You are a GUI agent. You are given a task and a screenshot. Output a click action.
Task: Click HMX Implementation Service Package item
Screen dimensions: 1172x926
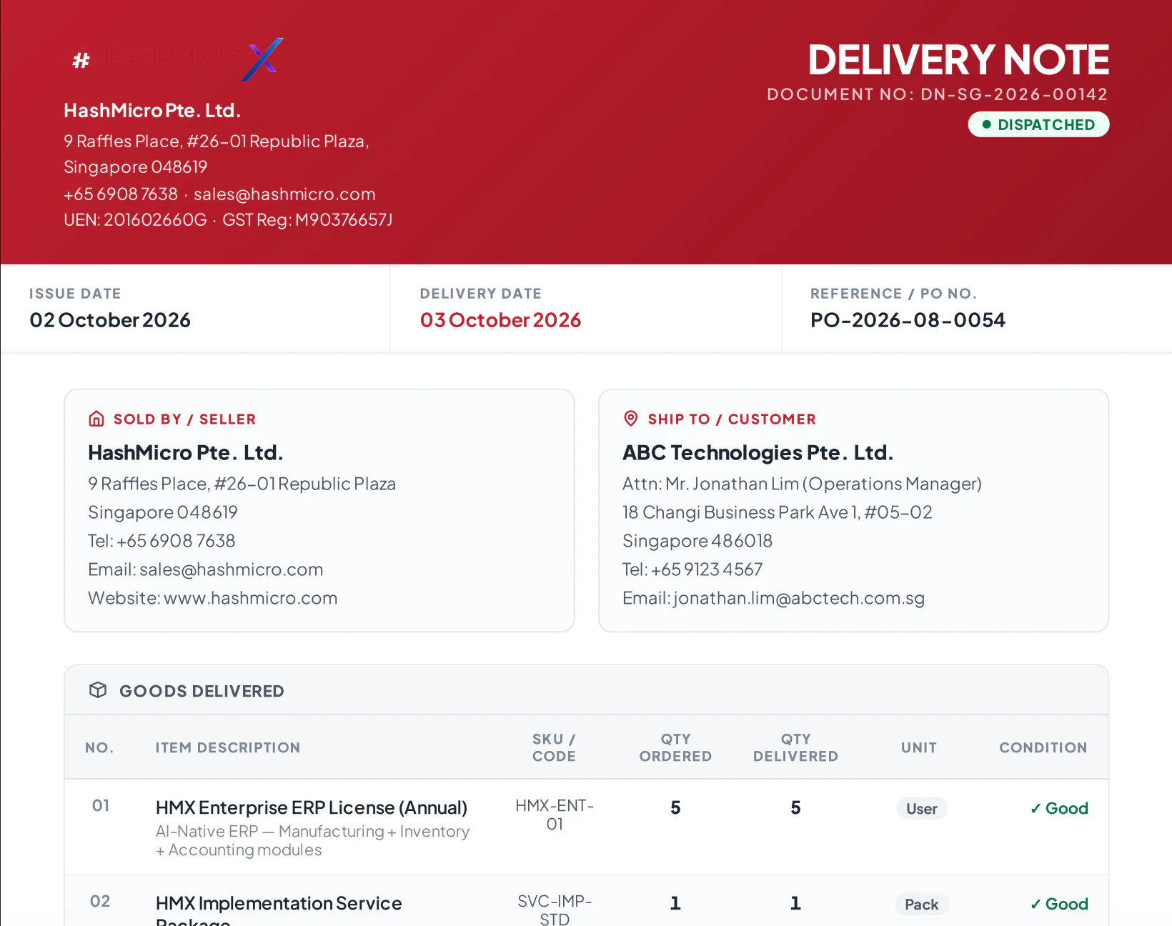[279, 910]
